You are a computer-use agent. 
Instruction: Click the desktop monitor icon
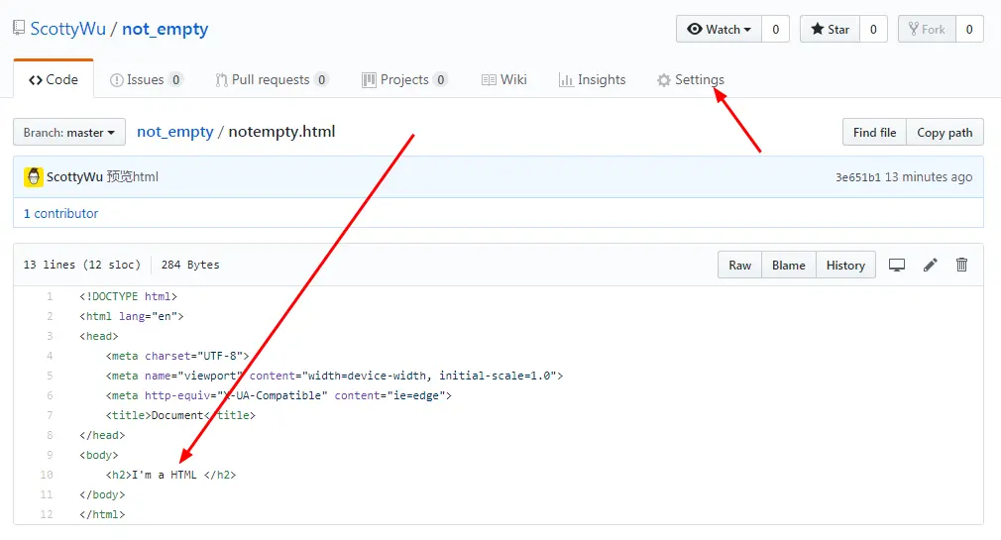897,265
